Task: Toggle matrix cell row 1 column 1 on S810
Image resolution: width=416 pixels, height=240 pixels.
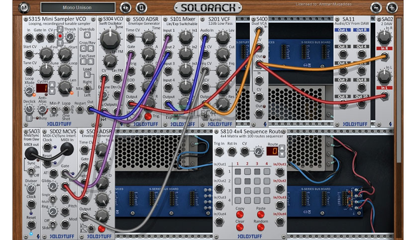Action: click(x=238, y=172)
